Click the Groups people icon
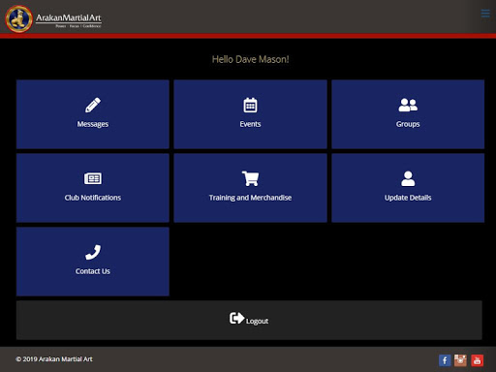Image resolution: width=496 pixels, height=372 pixels. [408, 105]
